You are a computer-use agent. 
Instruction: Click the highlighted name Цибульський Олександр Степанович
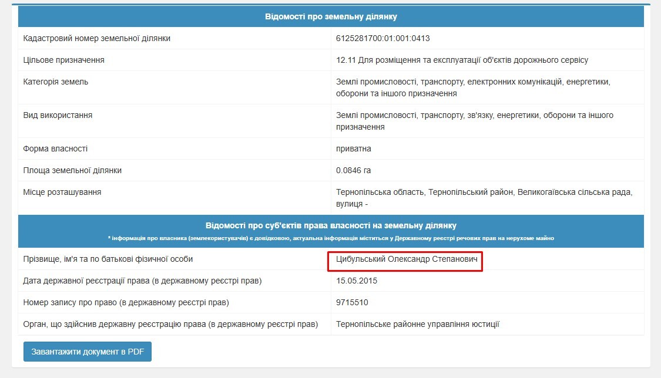pos(407,259)
